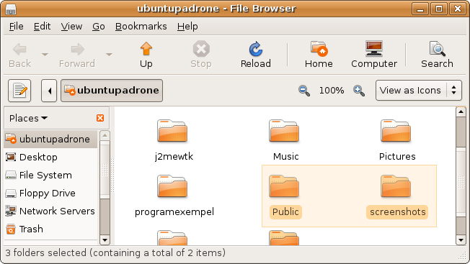Open the Back history dropdown arrow
470x264 pixels.
click(x=45, y=55)
